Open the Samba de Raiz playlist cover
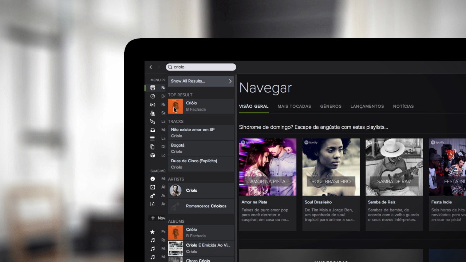The height and width of the screenshot is (262, 466). pyautogui.click(x=394, y=167)
